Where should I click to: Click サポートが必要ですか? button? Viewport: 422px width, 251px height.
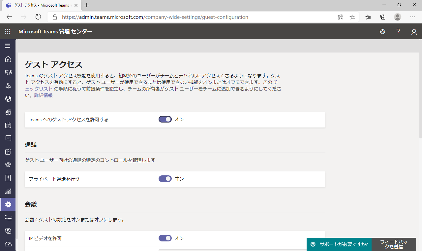[x=339, y=244]
